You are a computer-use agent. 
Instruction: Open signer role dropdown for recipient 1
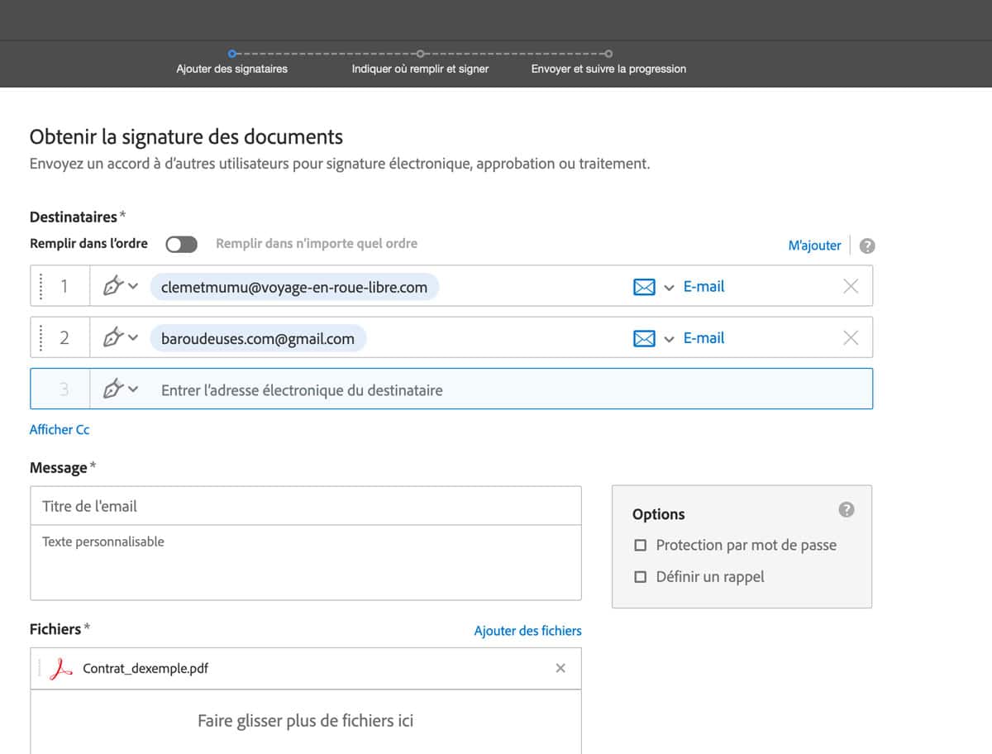120,287
